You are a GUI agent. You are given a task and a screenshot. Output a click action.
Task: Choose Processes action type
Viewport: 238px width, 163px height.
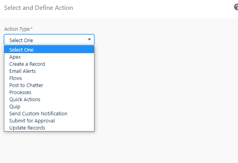click(49, 93)
